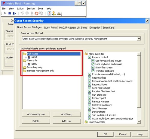Close the Guest Access Security dialog
The width and height of the screenshot is (150, 139).
click(x=147, y=21)
